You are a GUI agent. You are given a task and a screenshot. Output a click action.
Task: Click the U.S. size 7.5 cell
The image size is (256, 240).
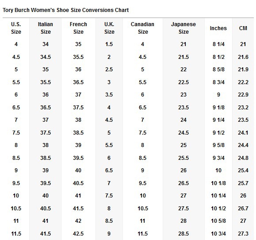16,132
